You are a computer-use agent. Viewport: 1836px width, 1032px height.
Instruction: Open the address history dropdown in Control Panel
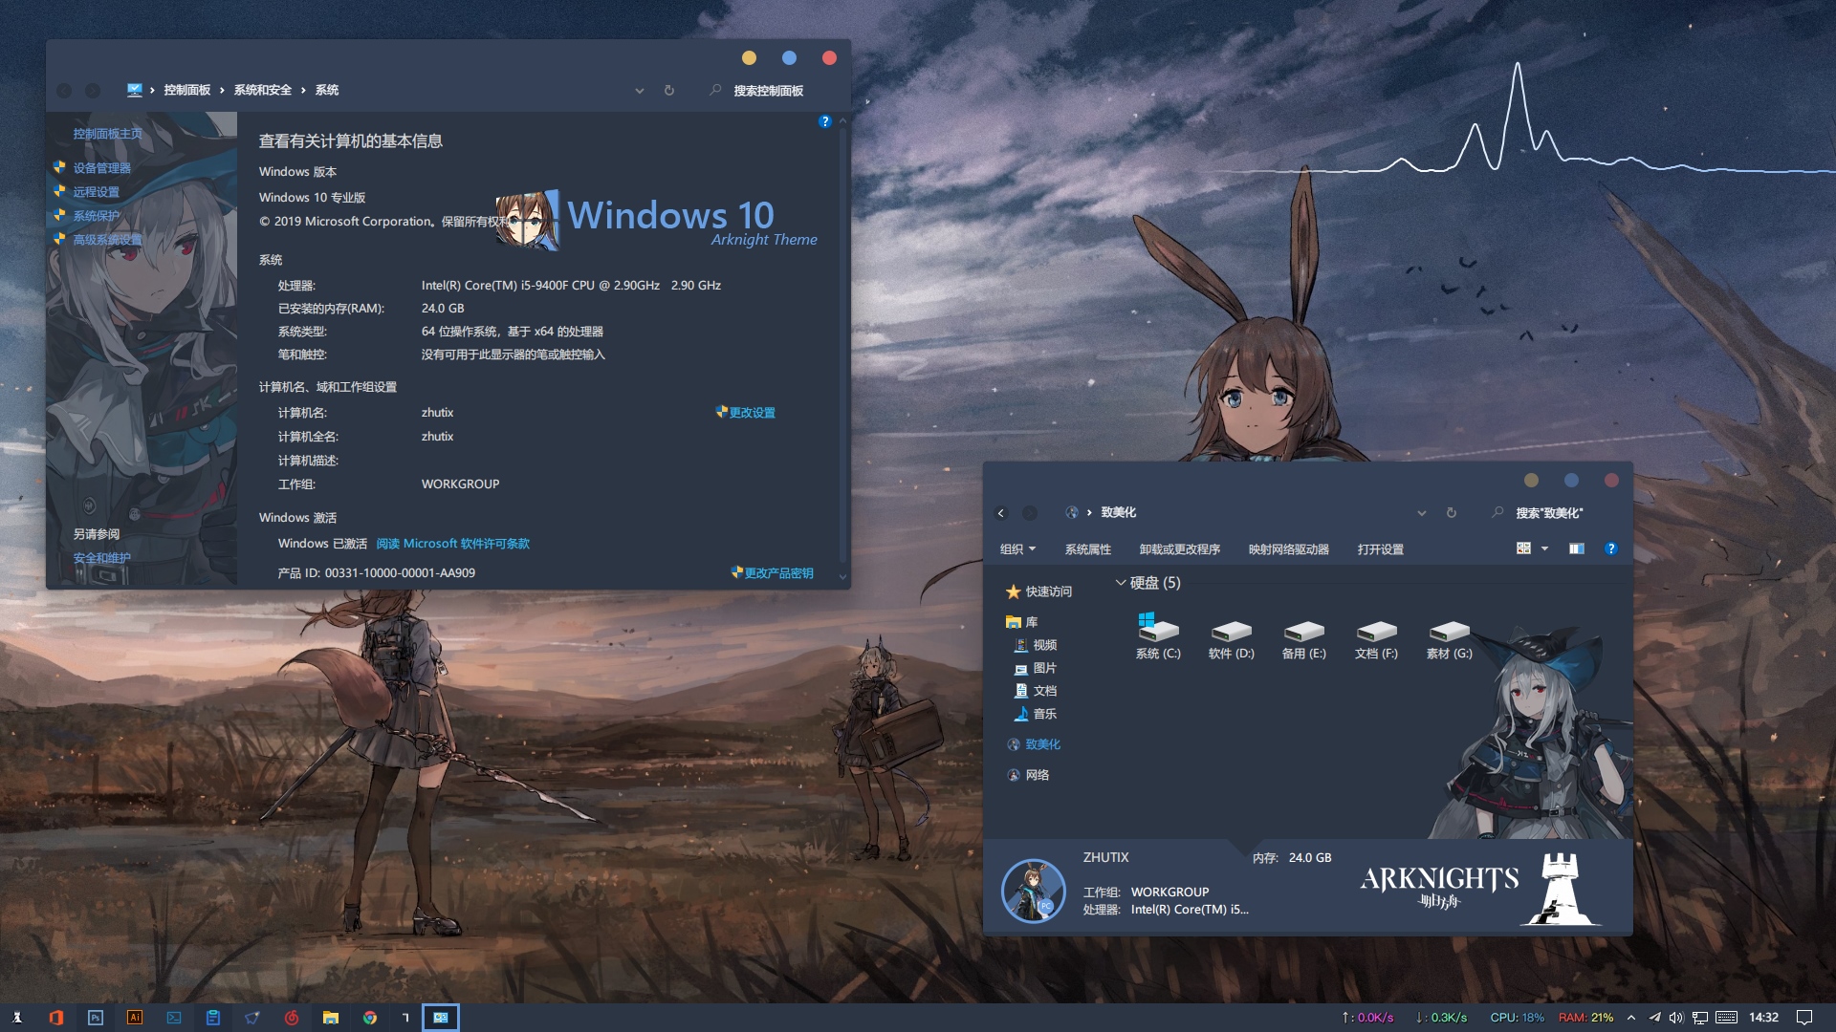(x=640, y=91)
